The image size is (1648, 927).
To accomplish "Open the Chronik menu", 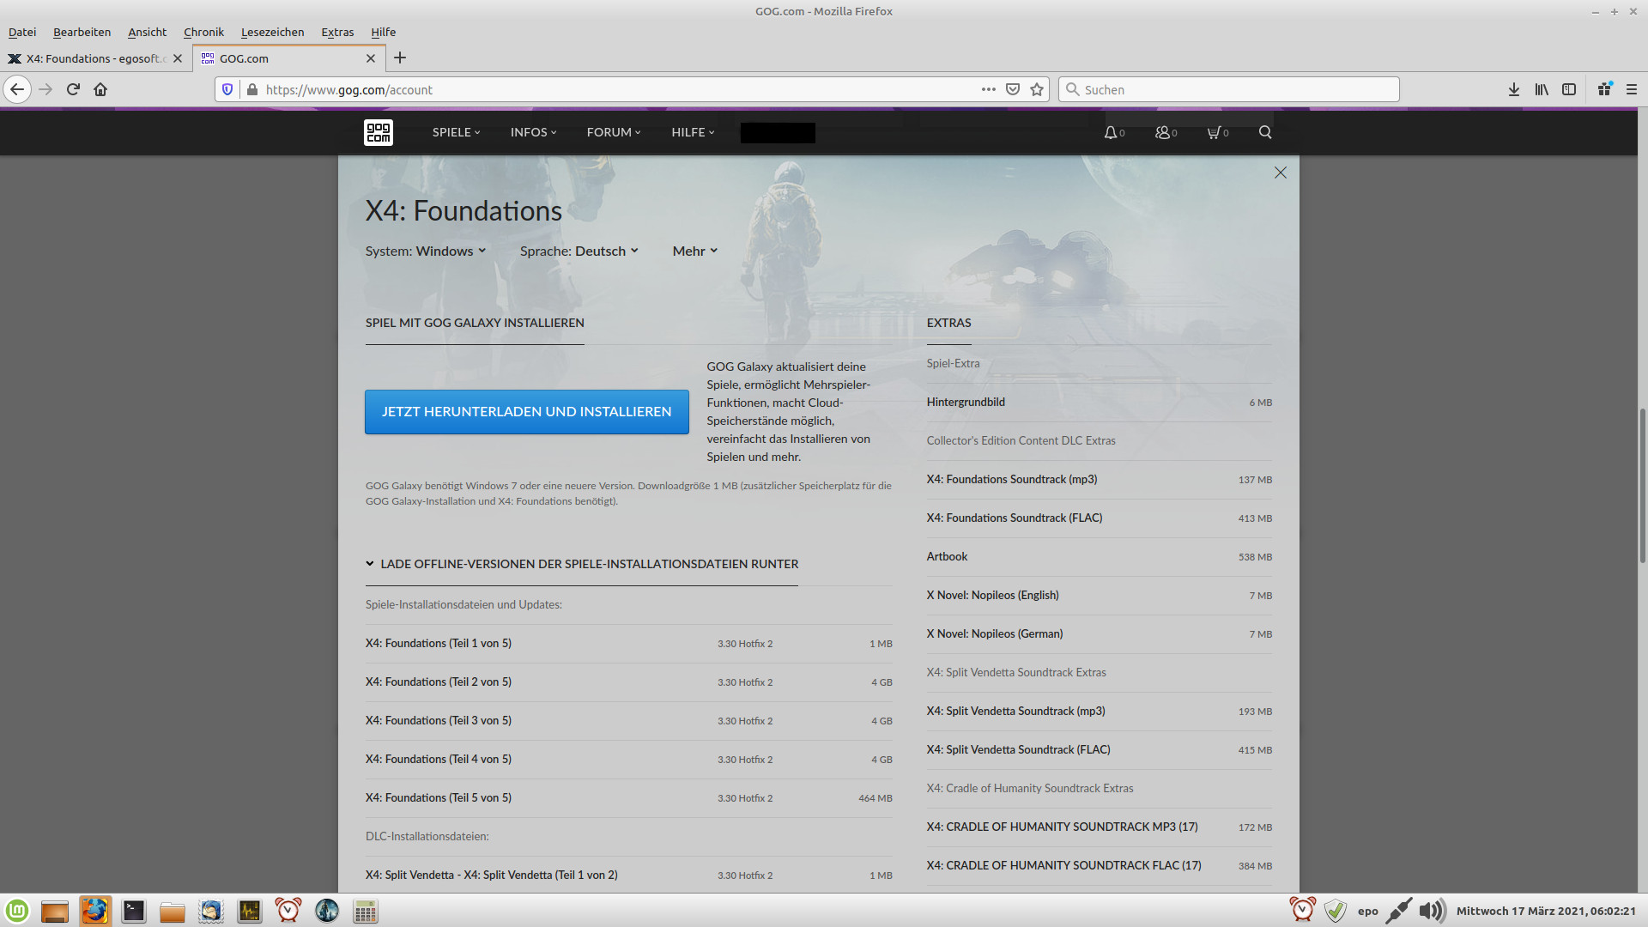I will click(203, 32).
